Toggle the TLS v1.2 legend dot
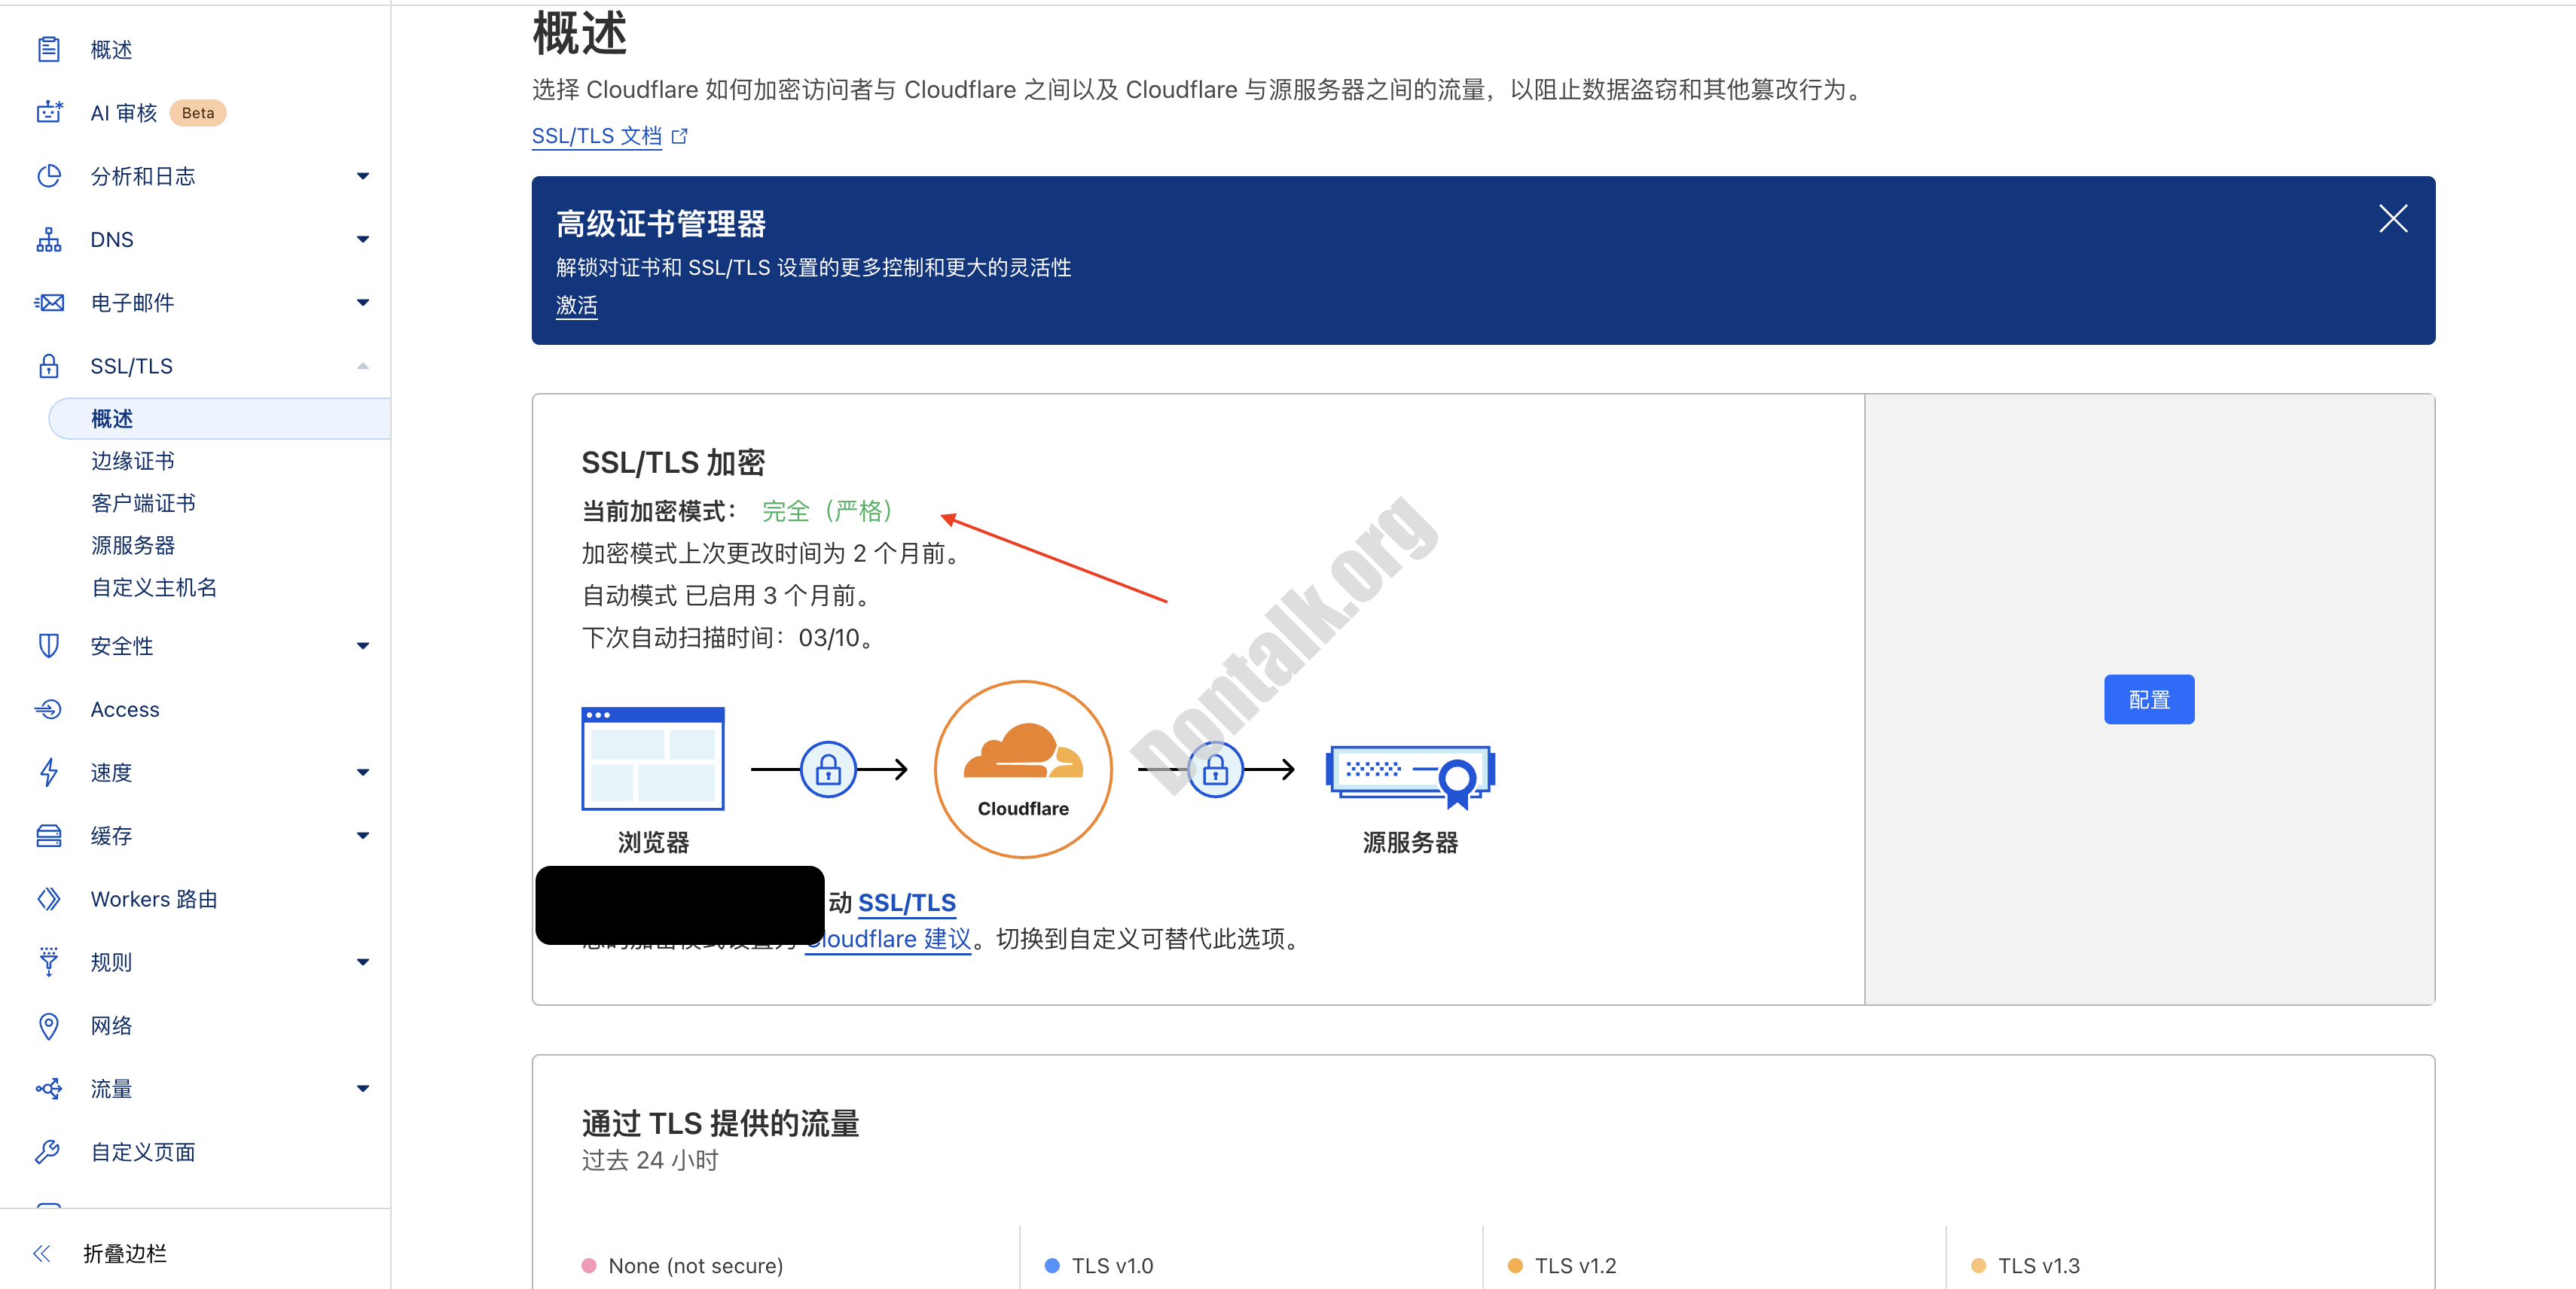This screenshot has width=2576, height=1289. [1515, 1266]
